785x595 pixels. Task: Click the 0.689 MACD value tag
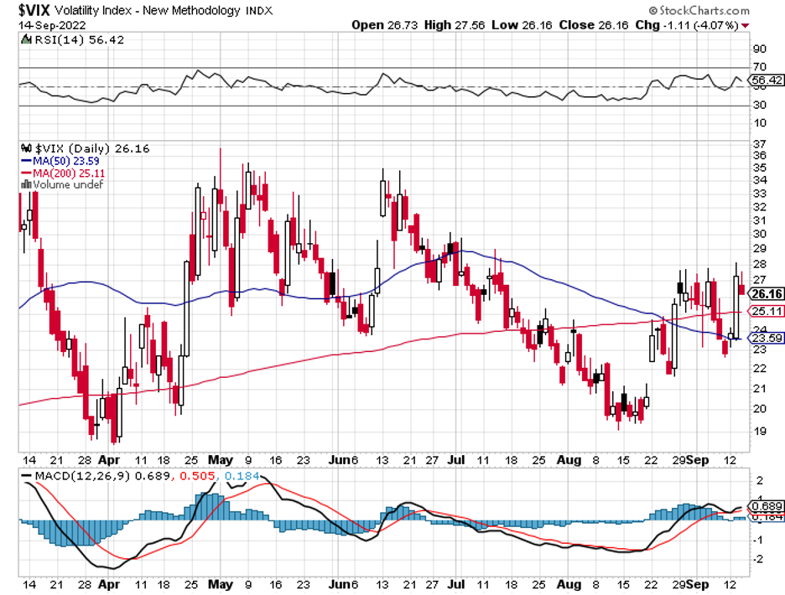[767, 506]
